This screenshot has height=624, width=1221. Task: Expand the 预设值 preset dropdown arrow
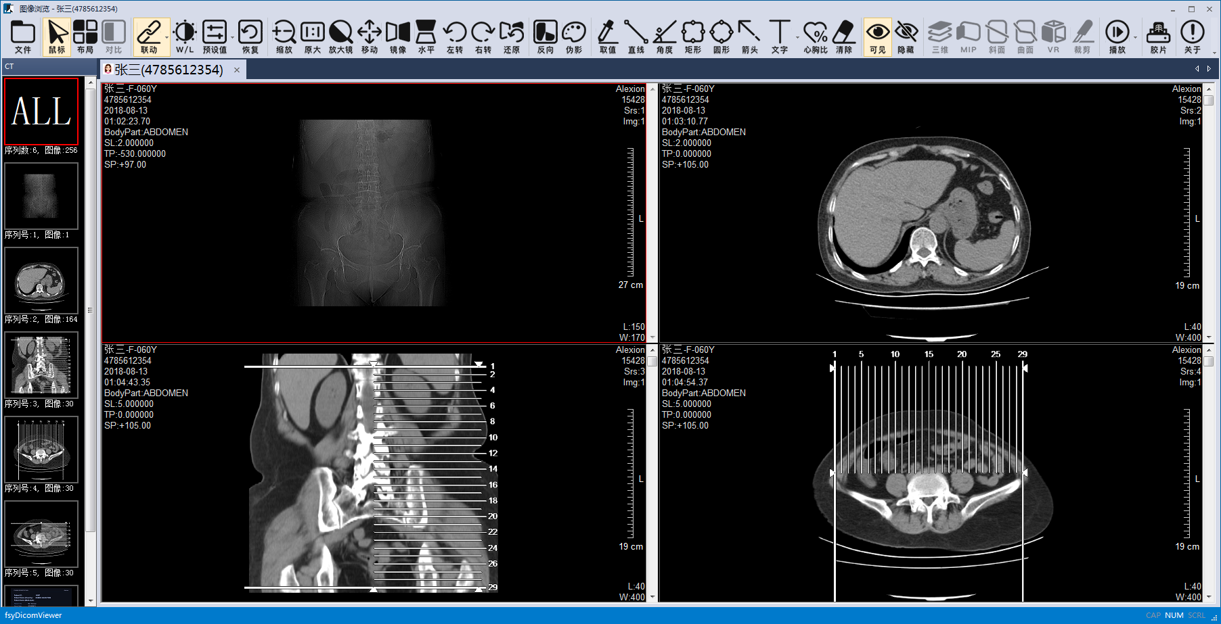pyautogui.click(x=232, y=38)
